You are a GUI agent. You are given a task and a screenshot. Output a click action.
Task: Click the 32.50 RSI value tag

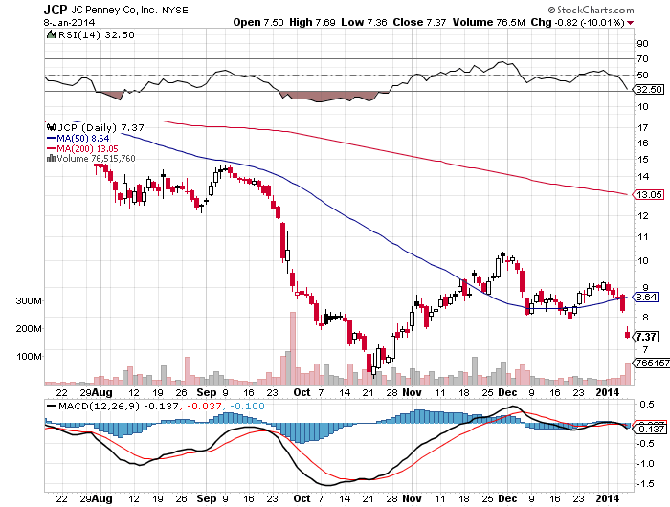pos(649,90)
